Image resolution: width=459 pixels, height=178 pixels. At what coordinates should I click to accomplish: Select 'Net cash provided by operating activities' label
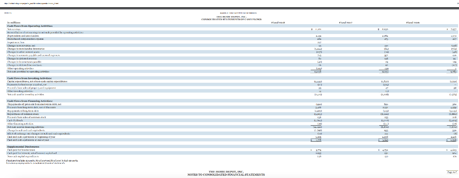[28, 71]
